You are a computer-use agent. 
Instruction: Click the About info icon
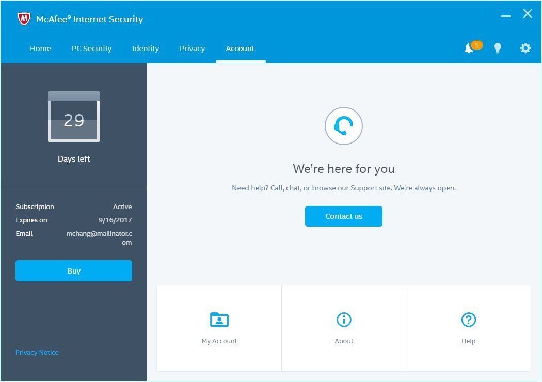click(344, 320)
